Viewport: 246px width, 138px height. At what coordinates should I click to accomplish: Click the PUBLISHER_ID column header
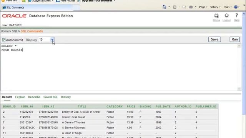[x=206, y=107]
